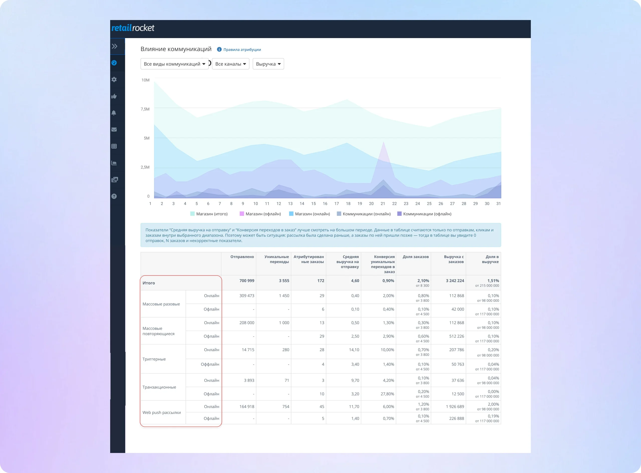The height and width of the screenshot is (473, 641).
Task: Open the area chart analytics icon
Action: 114,163
